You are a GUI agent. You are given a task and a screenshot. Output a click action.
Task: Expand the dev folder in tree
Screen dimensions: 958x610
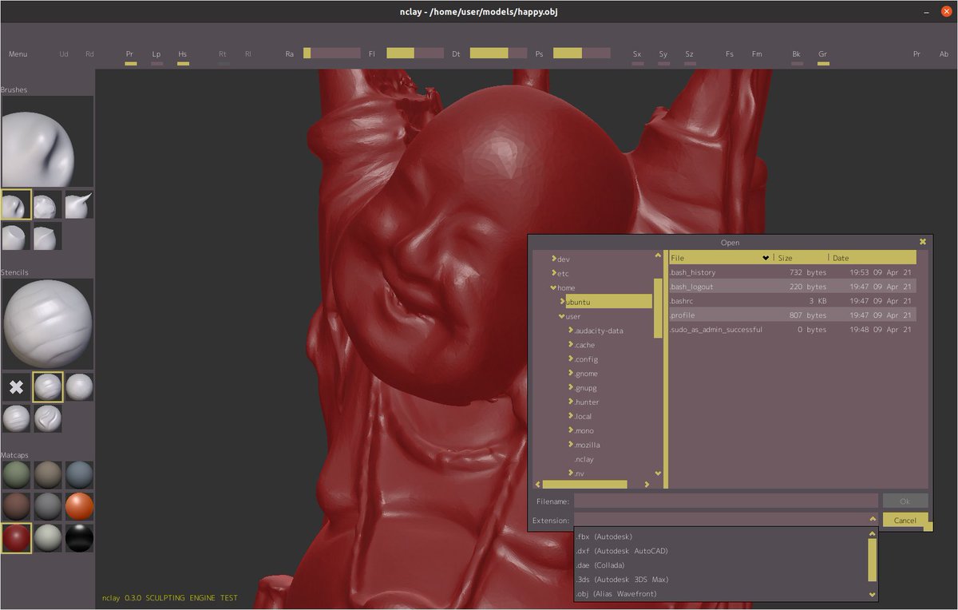554,259
